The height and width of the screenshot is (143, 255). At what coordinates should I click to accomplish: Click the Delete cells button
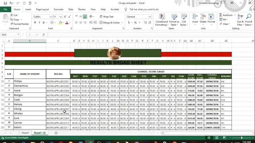pos(203,19)
